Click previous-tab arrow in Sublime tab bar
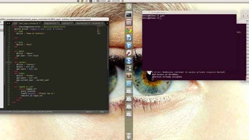249x140 pixels. 7,23
